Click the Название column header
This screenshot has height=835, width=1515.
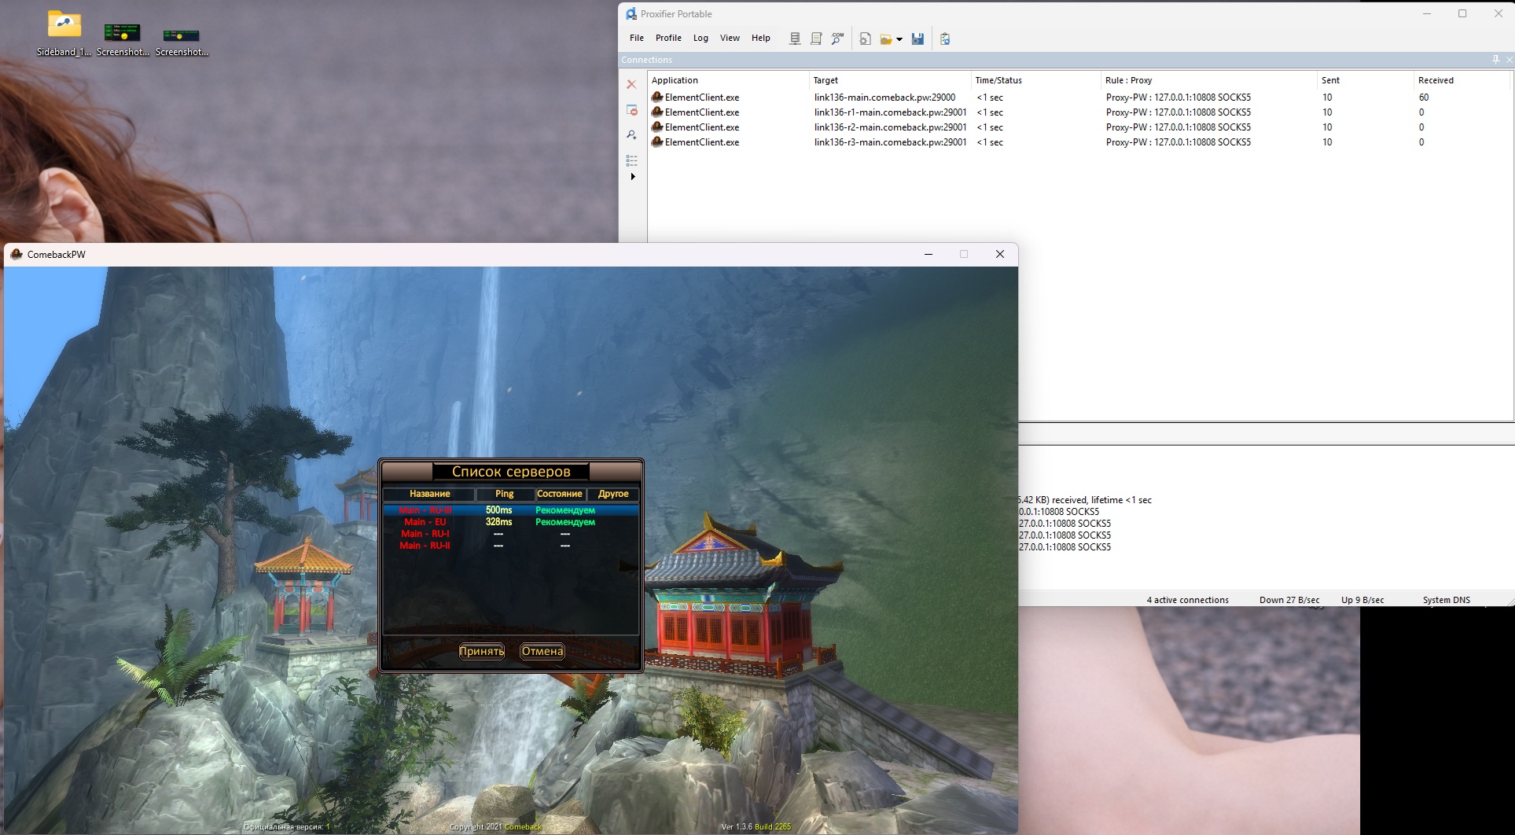[x=429, y=494]
